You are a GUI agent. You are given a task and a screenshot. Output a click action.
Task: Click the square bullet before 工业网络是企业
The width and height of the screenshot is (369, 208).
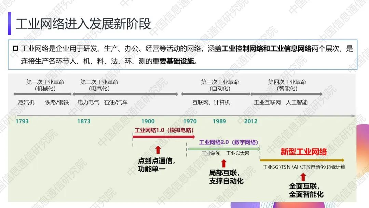tap(15, 49)
